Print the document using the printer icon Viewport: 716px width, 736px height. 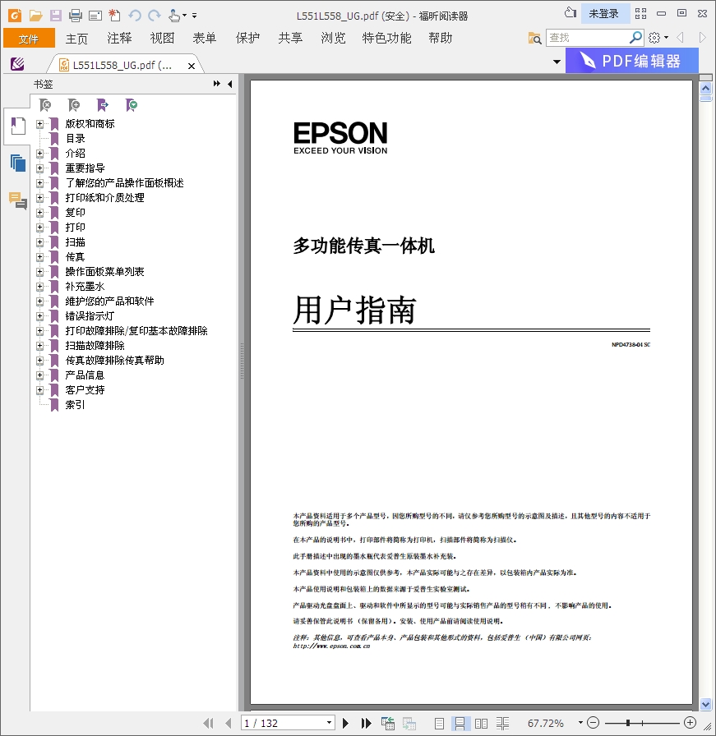coord(75,16)
